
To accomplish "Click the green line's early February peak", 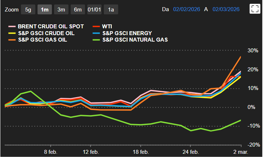I will (x=31, y=91).
